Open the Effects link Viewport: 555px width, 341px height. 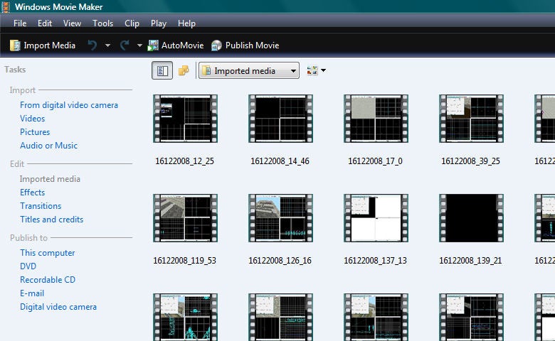[32, 193]
